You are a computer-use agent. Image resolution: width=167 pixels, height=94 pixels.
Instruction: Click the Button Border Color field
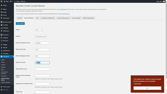42,69
